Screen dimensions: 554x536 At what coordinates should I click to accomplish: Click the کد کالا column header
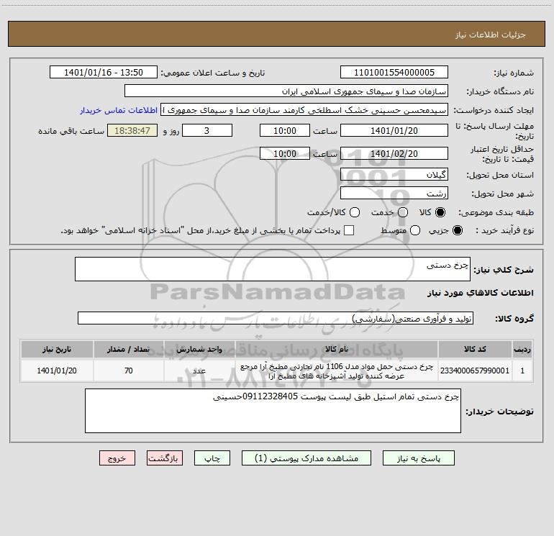coord(475,349)
